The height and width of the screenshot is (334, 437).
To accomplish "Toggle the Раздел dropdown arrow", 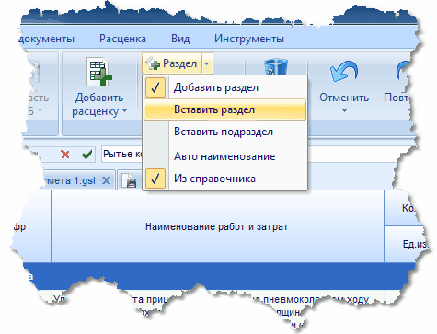I will (x=207, y=63).
